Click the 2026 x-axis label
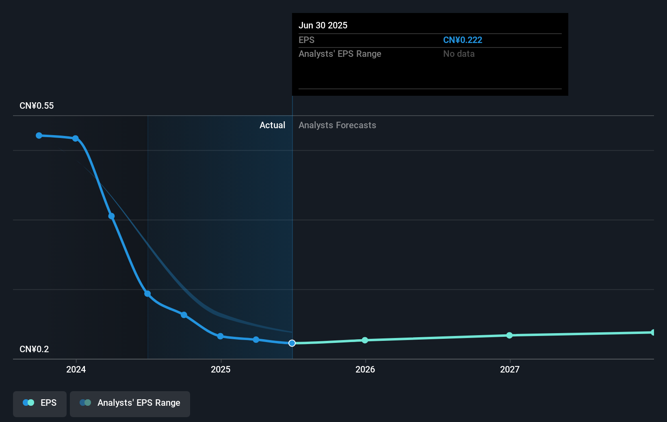The width and height of the screenshot is (667, 422). (365, 369)
